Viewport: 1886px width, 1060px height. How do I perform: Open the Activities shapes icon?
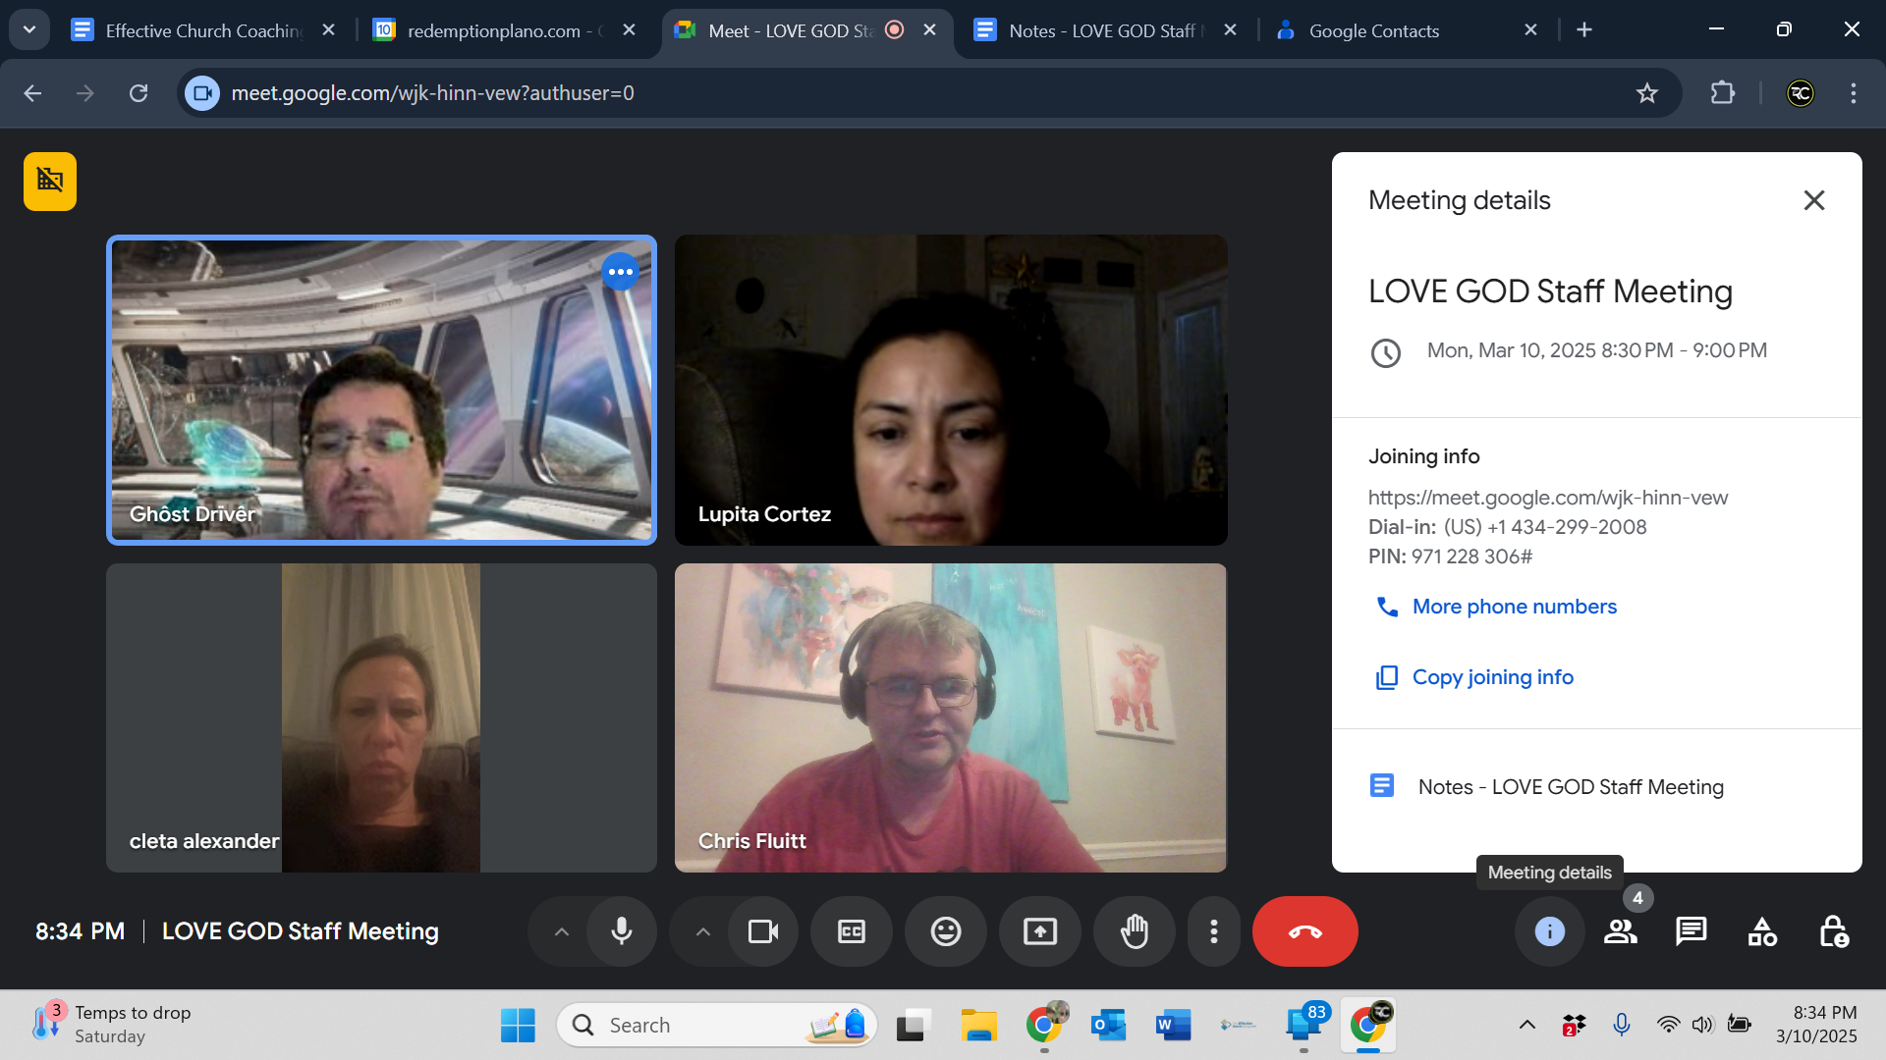point(1762,931)
